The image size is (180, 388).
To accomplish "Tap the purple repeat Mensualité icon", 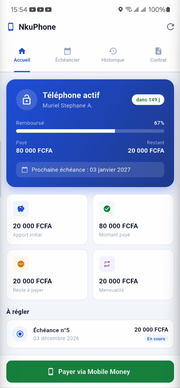I will 107,264.
